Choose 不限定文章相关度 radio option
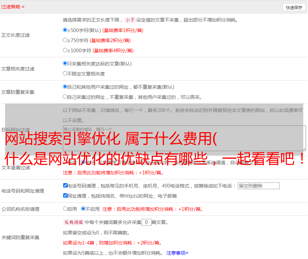The height and width of the screenshot is (259, 308). point(65,74)
